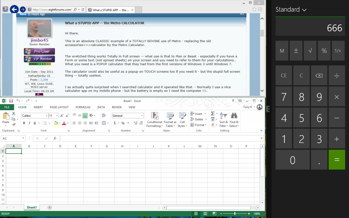The width and height of the screenshot is (349, 218).
Task: Open the FILE tab in Excel
Action: 7,107
